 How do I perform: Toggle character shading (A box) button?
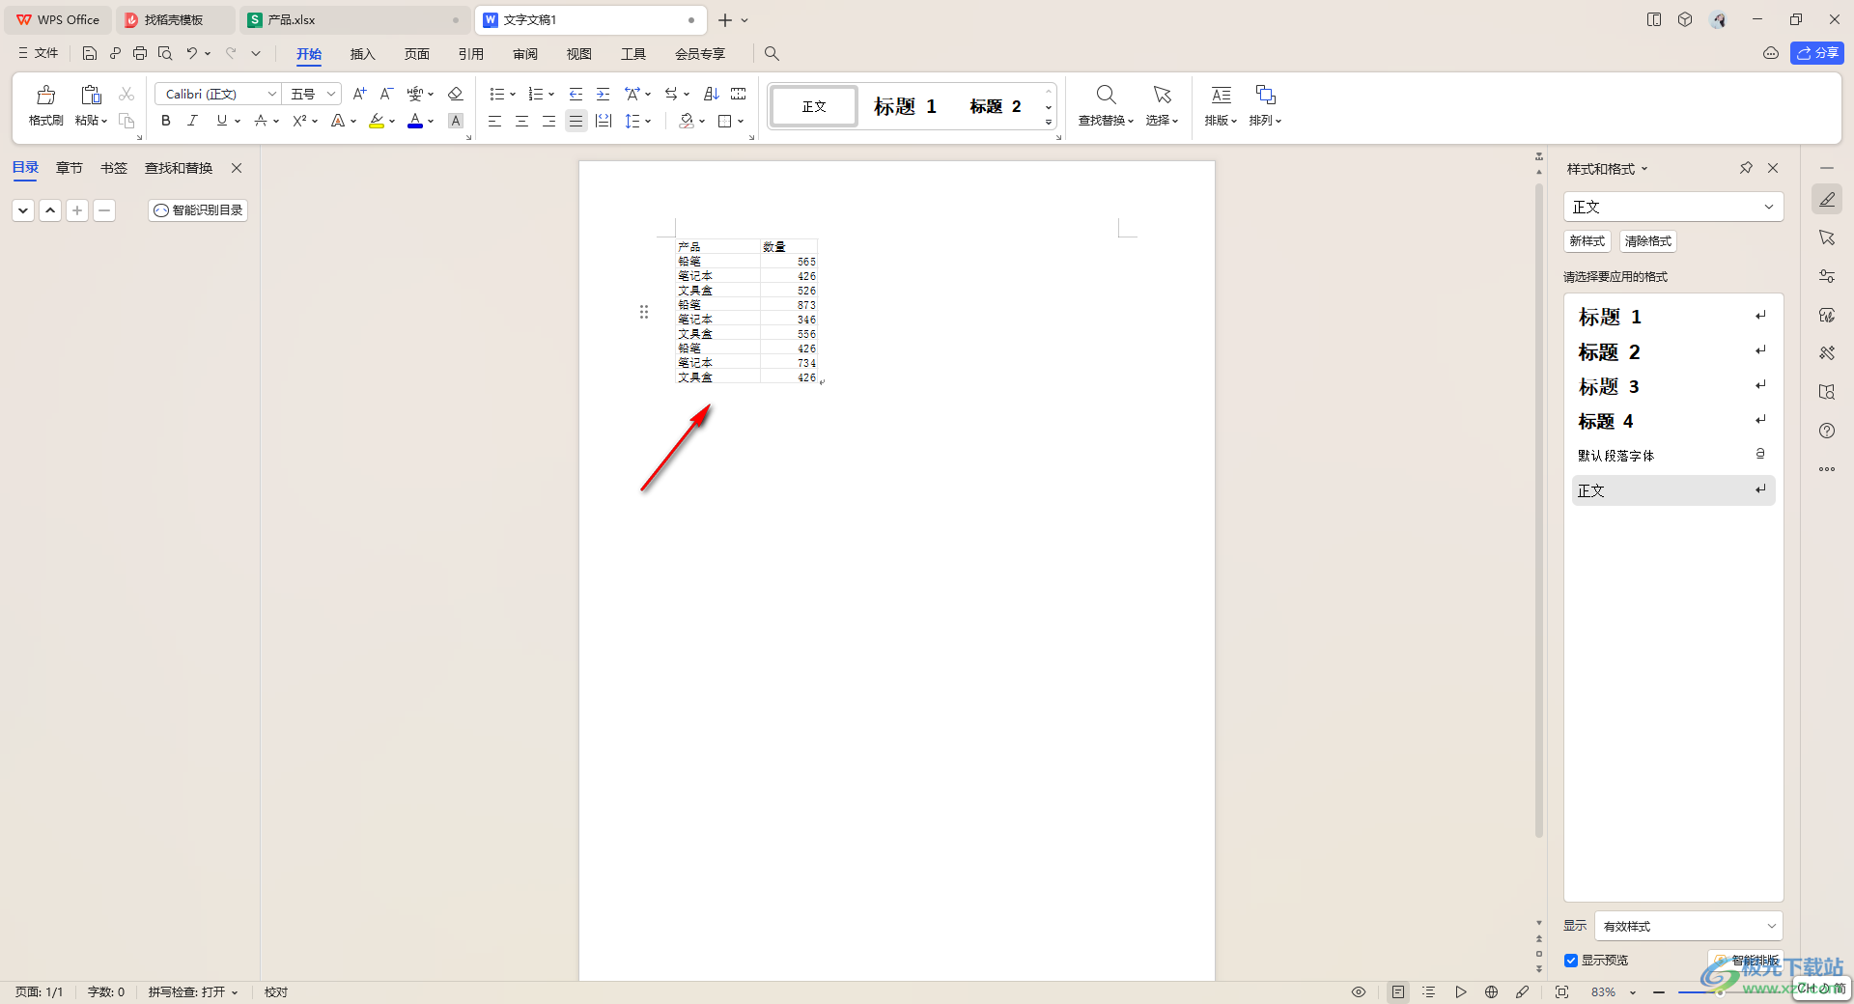coord(456,121)
